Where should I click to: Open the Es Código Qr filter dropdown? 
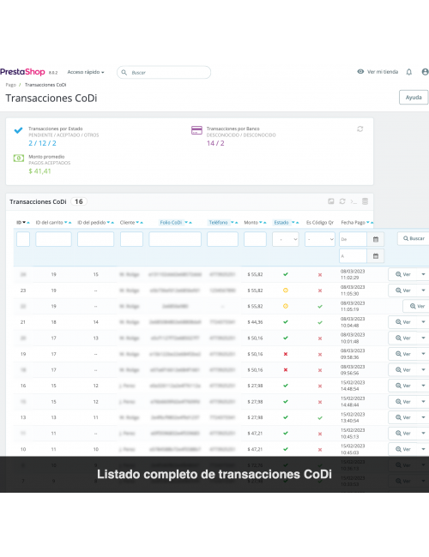(320, 239)
